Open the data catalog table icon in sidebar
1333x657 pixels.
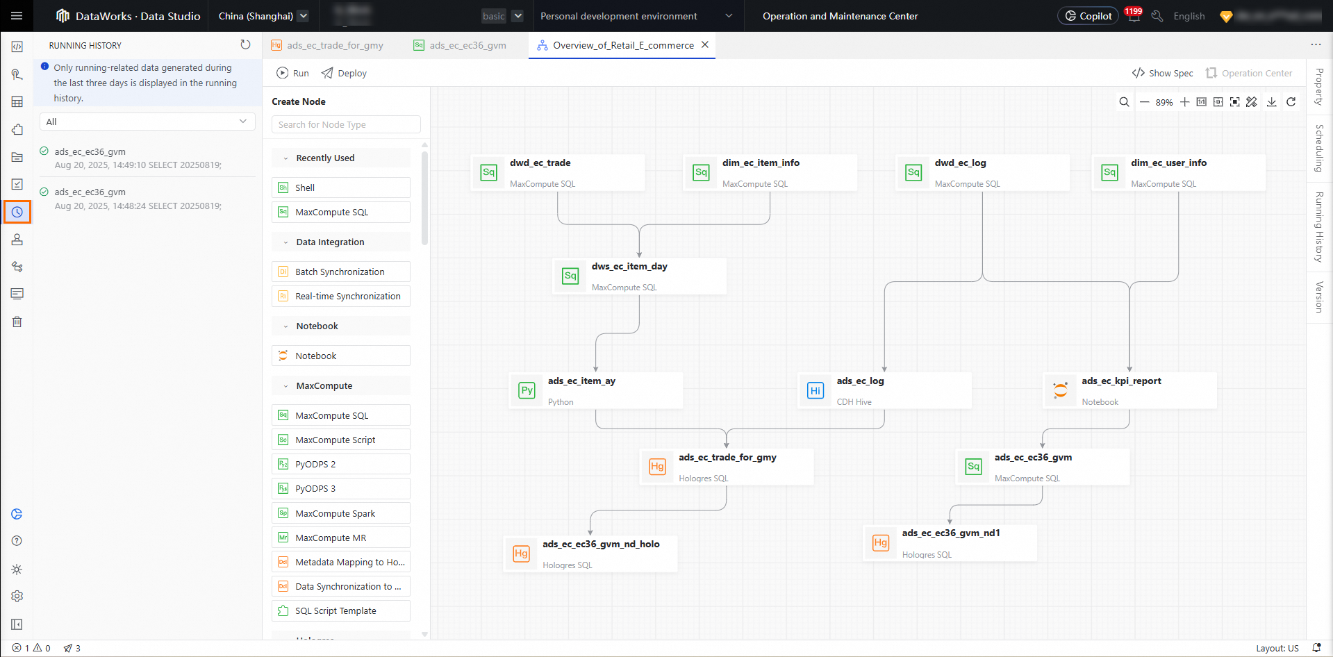pos(17,102)
